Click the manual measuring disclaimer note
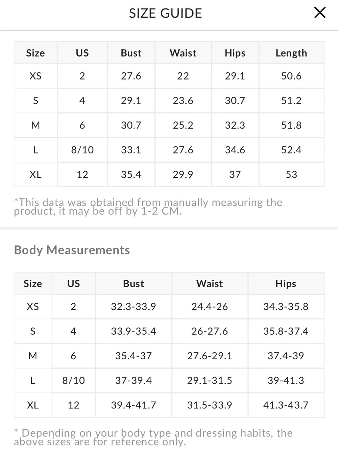The width and height of the screenshot is (338, 451). point(148,207)
